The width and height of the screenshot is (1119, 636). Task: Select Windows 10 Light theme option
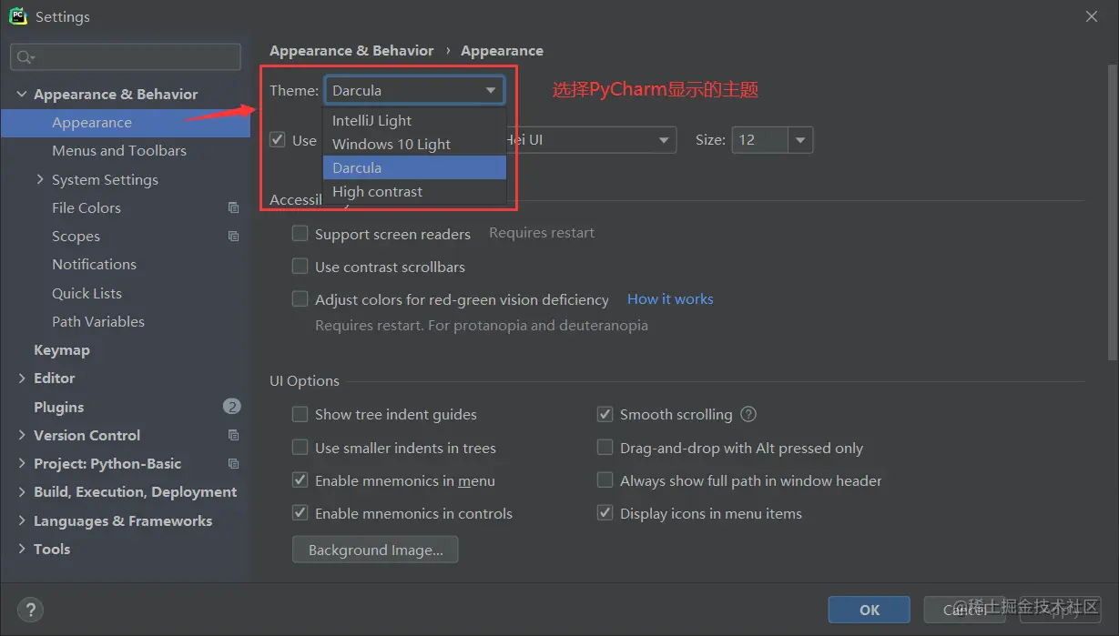pyautogui.click(x=414, y=144)
